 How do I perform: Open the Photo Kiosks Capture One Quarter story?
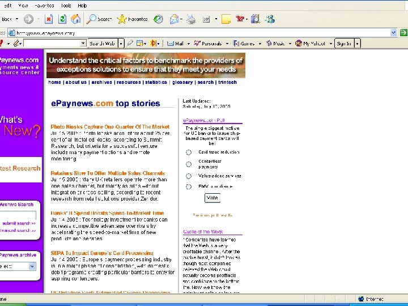coord(110,127)
